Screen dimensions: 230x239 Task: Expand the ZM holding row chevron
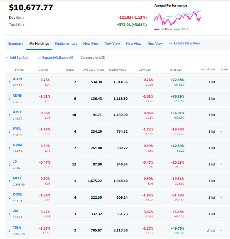pos(10,214)
